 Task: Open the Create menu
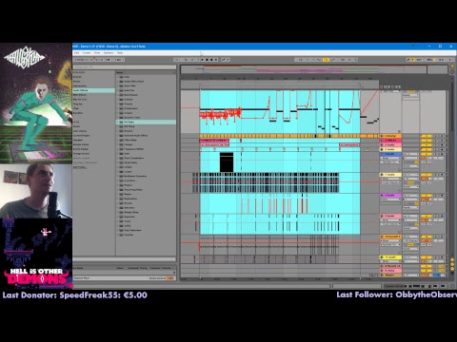point(87,53)
